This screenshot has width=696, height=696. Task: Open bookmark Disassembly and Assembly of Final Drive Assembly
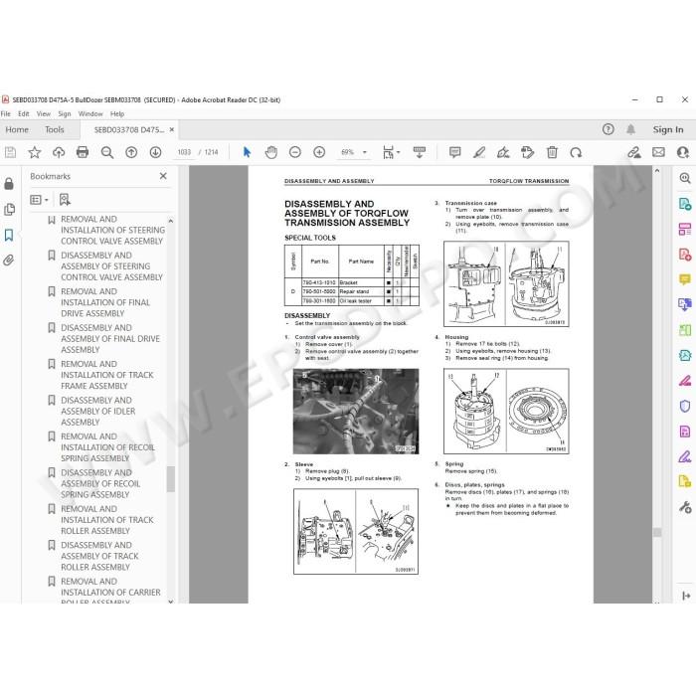pyautogui.click(x=110, y=339)
